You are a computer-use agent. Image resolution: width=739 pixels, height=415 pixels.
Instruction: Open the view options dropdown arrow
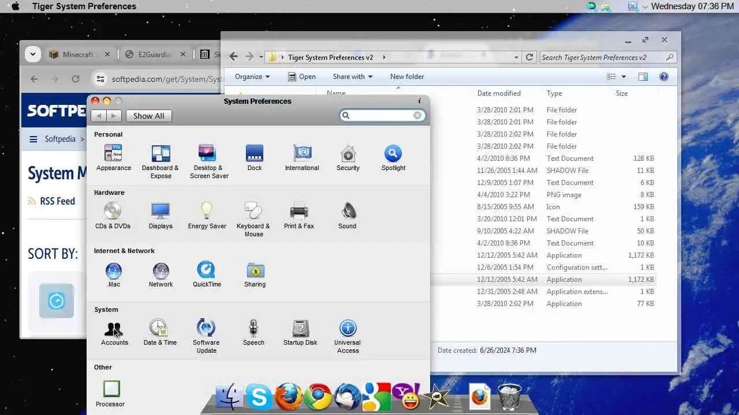(624, 77)
